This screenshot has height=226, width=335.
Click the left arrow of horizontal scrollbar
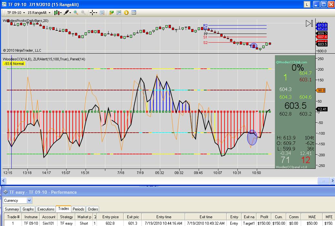click(x=4, y=181)
